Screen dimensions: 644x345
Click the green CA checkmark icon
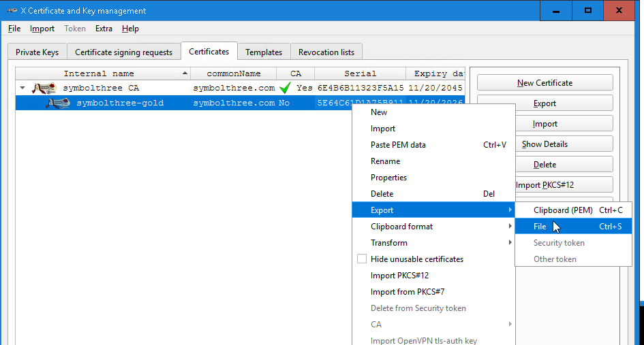286,88
